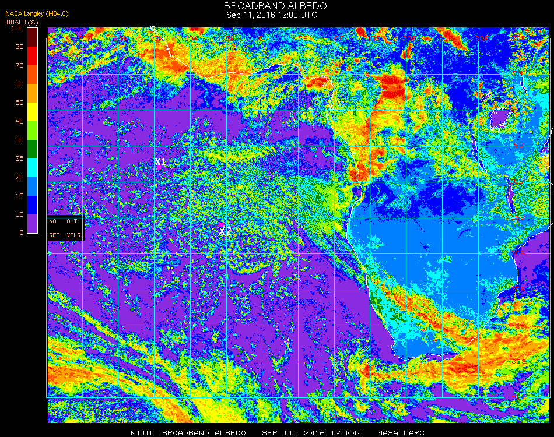Pick the orange-red 60-70 color bar segment
Screen dimensions: 554x437
pyautogui.click(x=32, y=75)
